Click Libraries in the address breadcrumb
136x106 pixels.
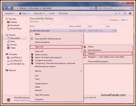[23, 8]
